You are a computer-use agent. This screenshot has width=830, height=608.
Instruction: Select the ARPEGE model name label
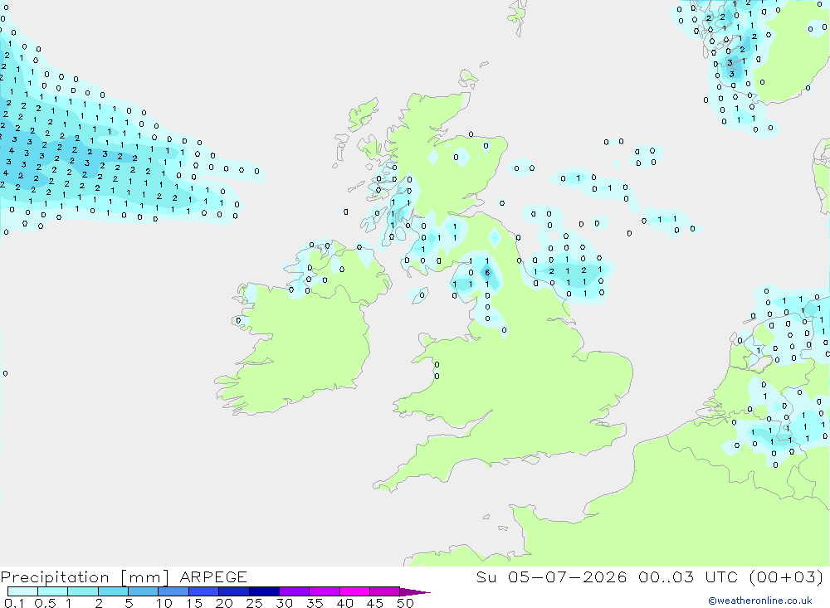(x=212, y=576)
